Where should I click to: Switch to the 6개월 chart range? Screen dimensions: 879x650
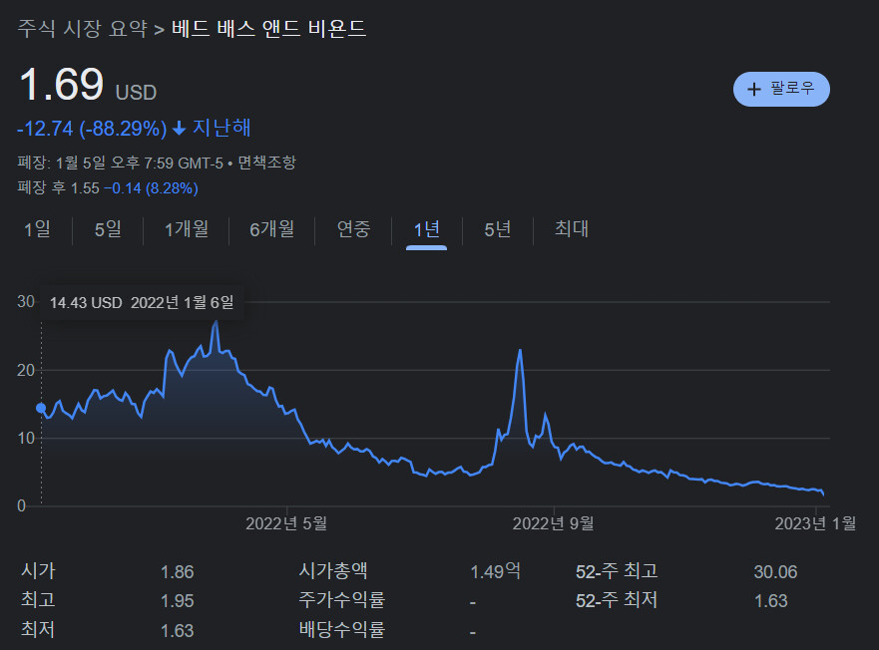(x=272, y=229)
